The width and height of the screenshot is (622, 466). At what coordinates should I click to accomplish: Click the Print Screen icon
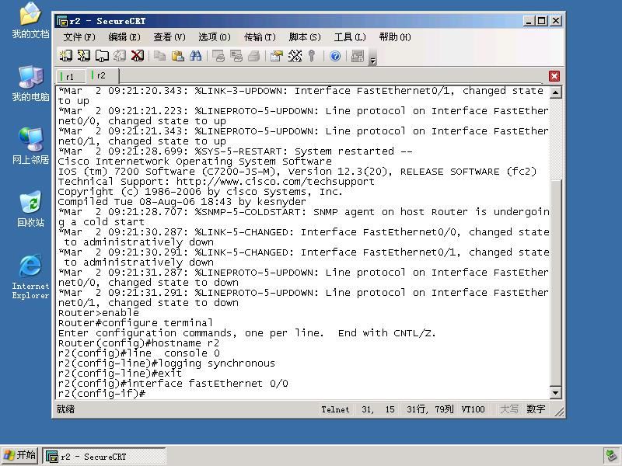(218, 56)
